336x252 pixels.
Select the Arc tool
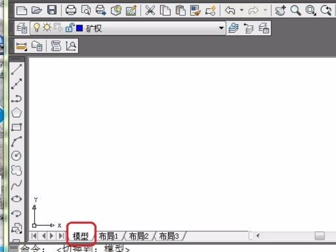tap(16, 141)
